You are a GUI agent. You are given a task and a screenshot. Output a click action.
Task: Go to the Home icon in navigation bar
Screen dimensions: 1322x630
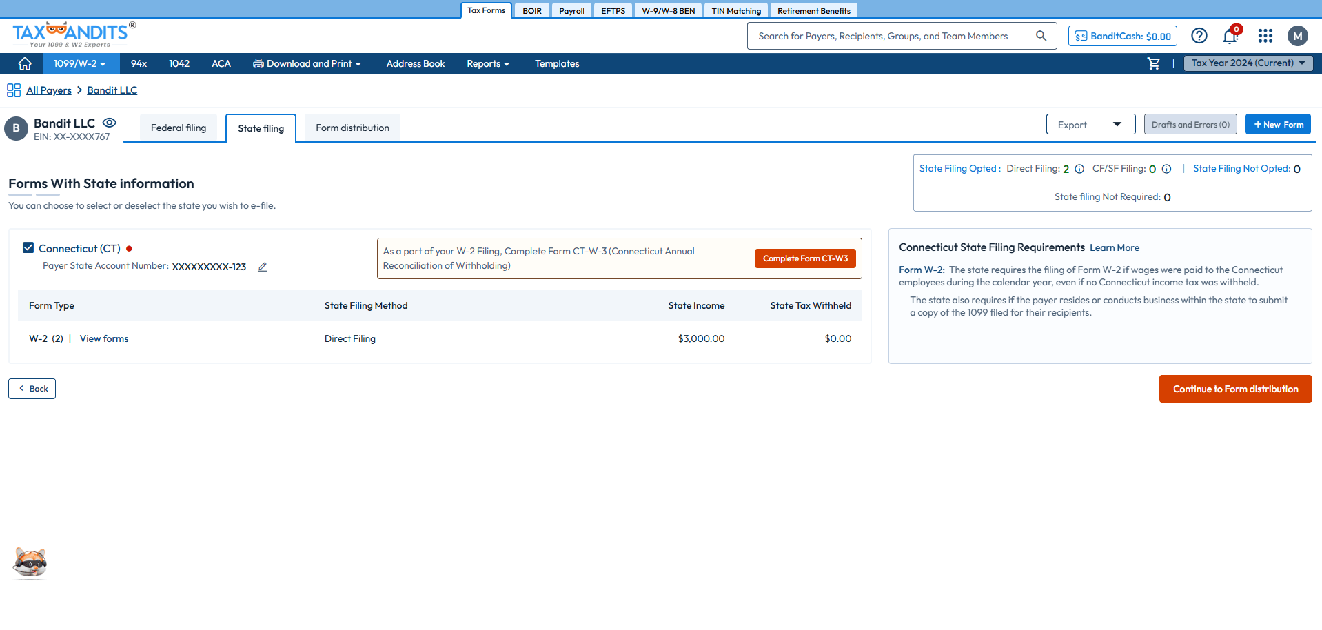[25, 63]
